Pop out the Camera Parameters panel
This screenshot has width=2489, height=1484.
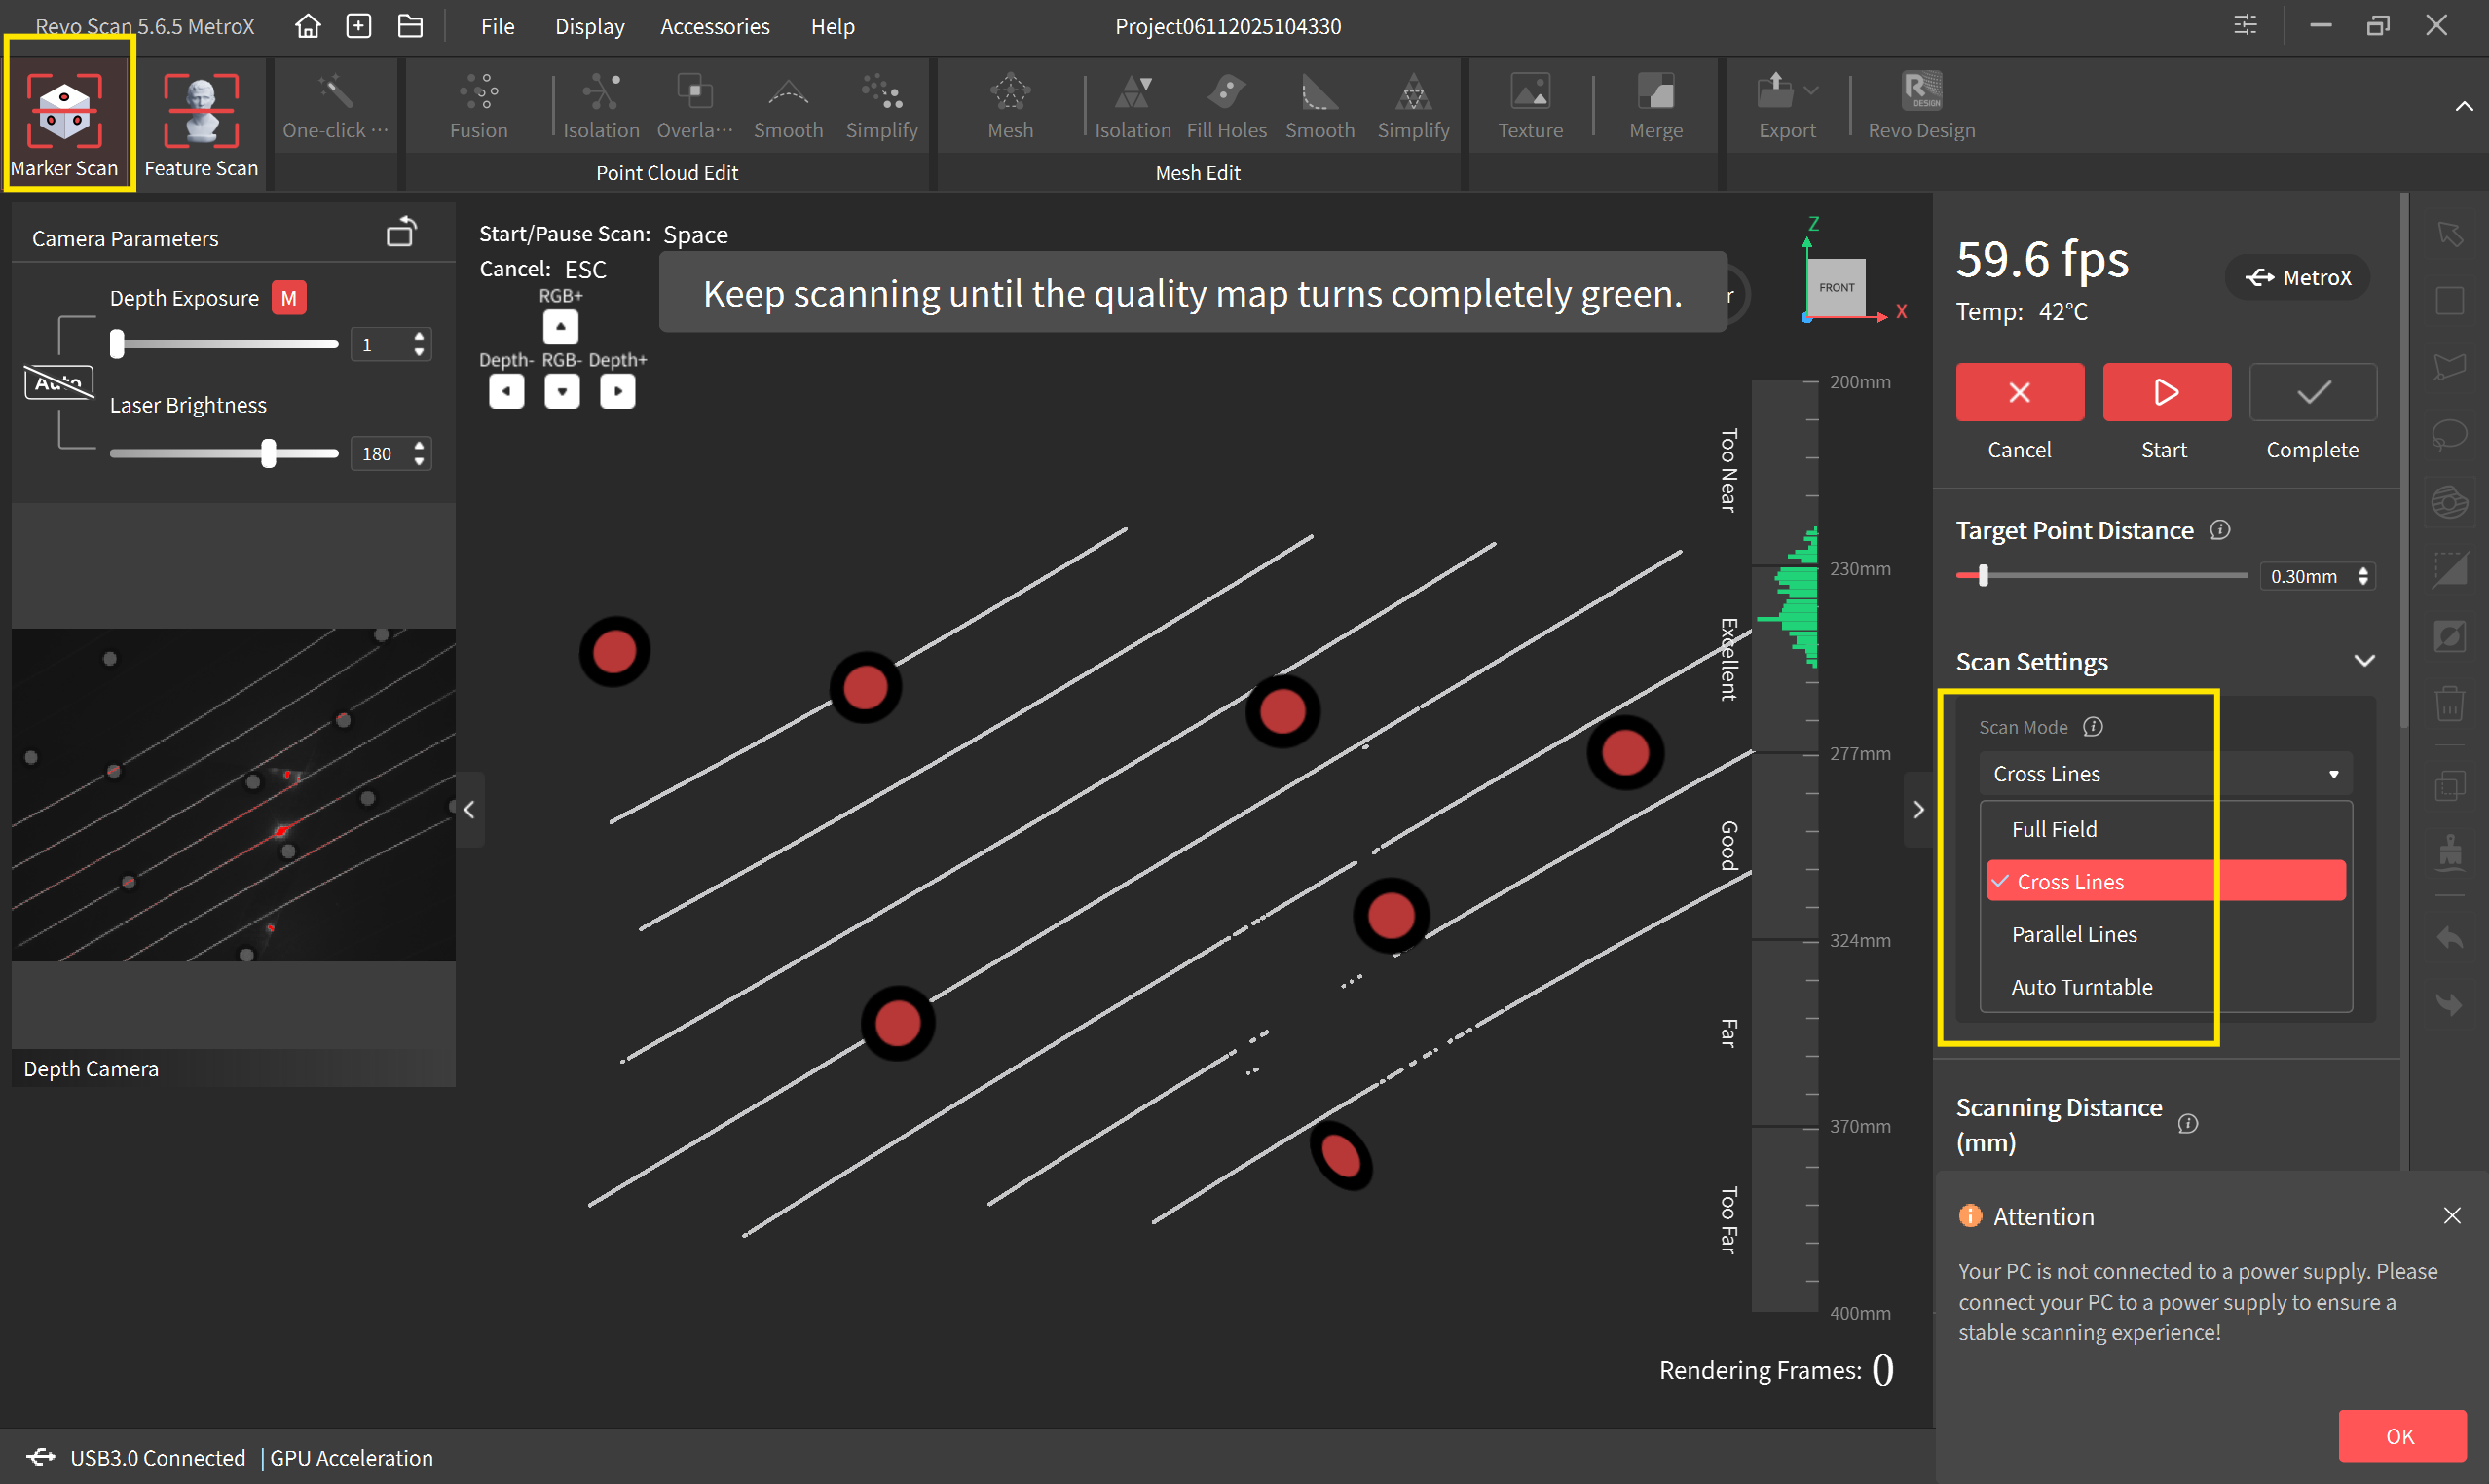tap(401, 233)
